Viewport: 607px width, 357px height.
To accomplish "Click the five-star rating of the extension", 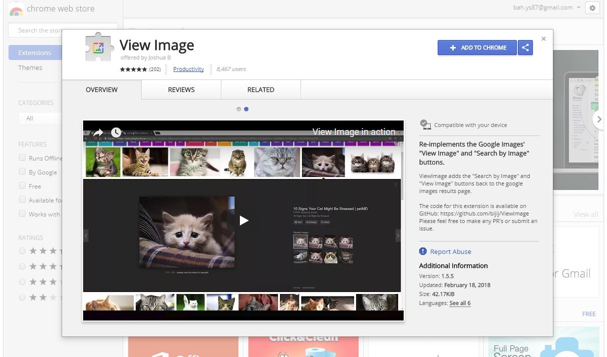I will click(133, 69).
